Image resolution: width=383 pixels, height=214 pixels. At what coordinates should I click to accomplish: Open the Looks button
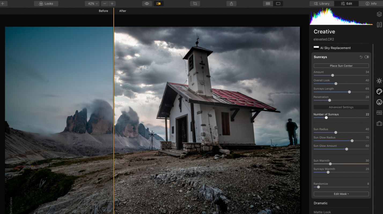tap(46, 3)
